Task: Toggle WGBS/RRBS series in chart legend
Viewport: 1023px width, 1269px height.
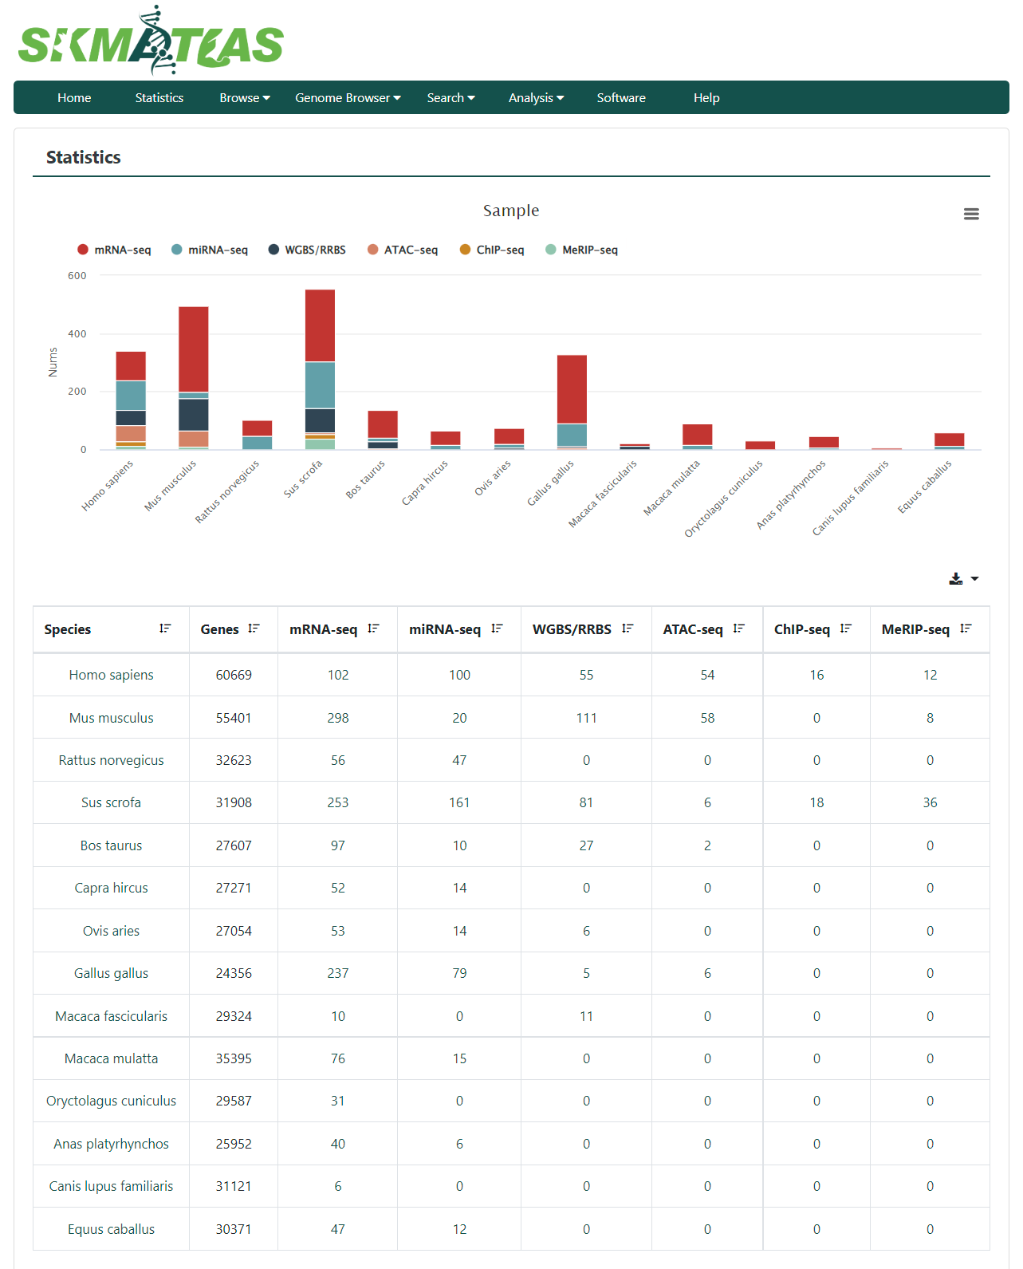Action: coord(307,250)
